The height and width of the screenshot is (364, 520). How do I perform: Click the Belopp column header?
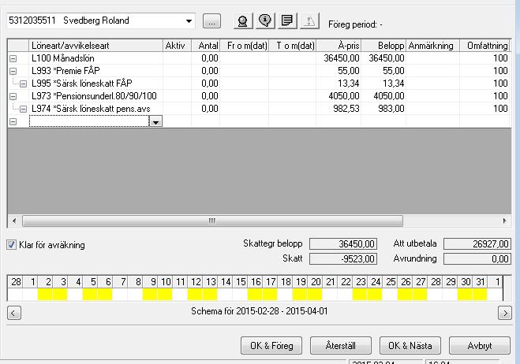[x=383, y=46]
